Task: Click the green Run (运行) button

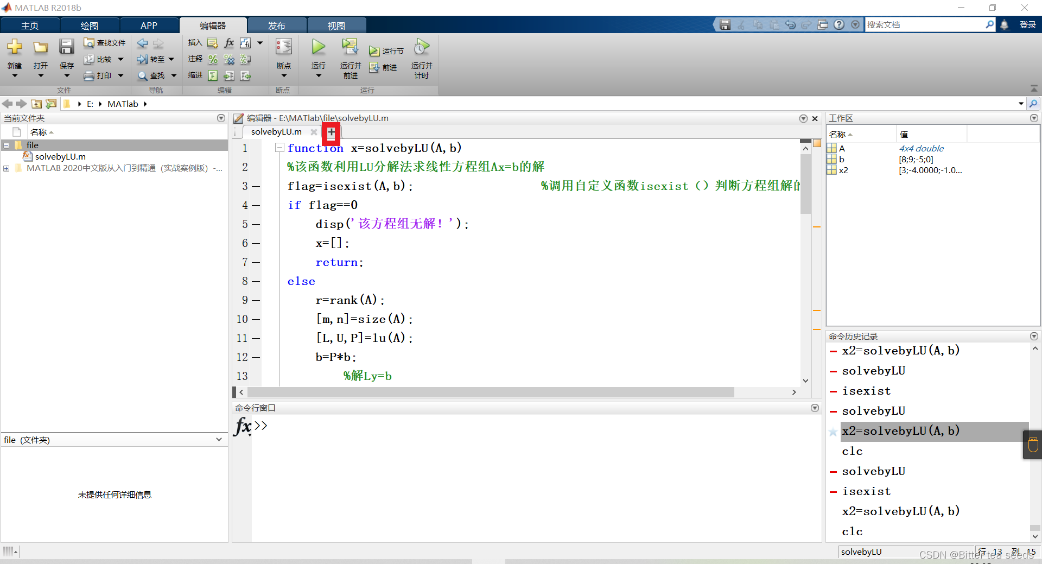Action: click(319, 48)
